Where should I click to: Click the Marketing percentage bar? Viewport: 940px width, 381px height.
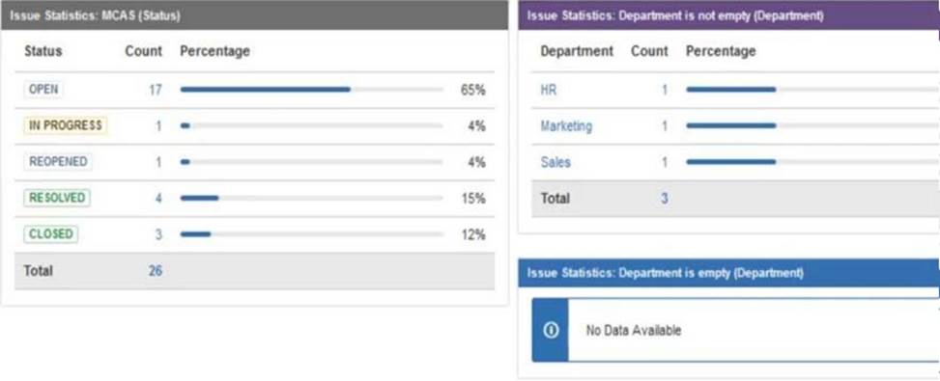coord(812,125)
